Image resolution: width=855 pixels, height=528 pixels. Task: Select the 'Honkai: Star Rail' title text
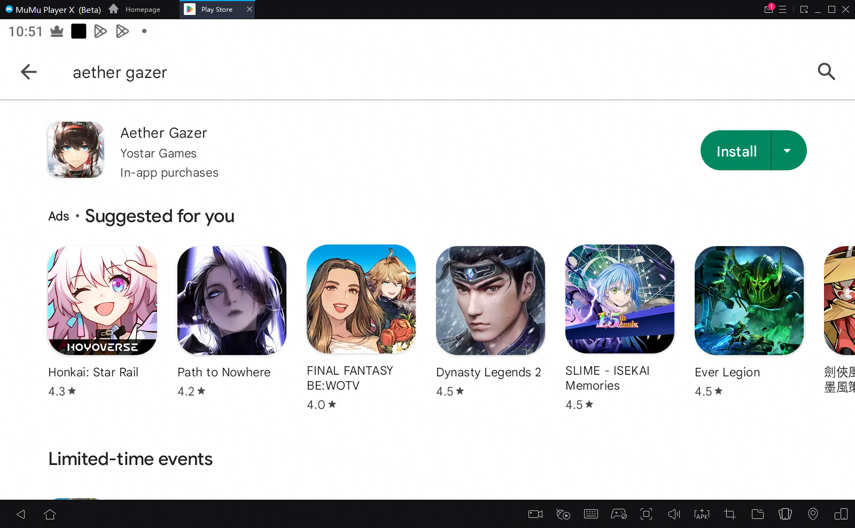click(x=93, y=373)
